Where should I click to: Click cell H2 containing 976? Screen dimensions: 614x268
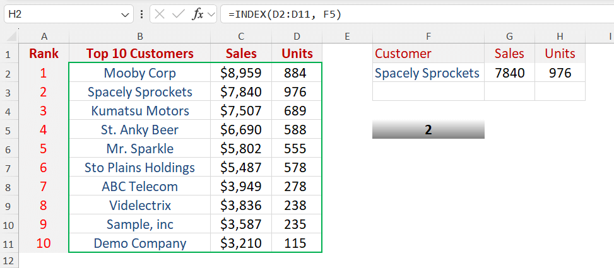coord(560,73)
